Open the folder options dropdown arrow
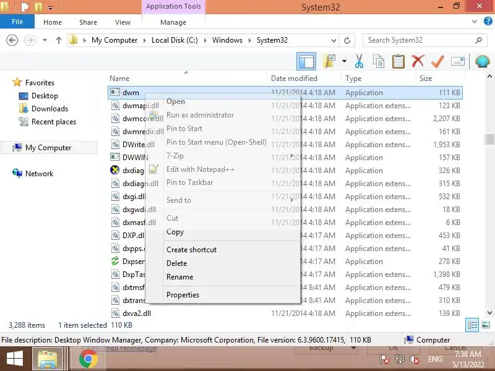 pyautogui.click(x=344, y=61)
